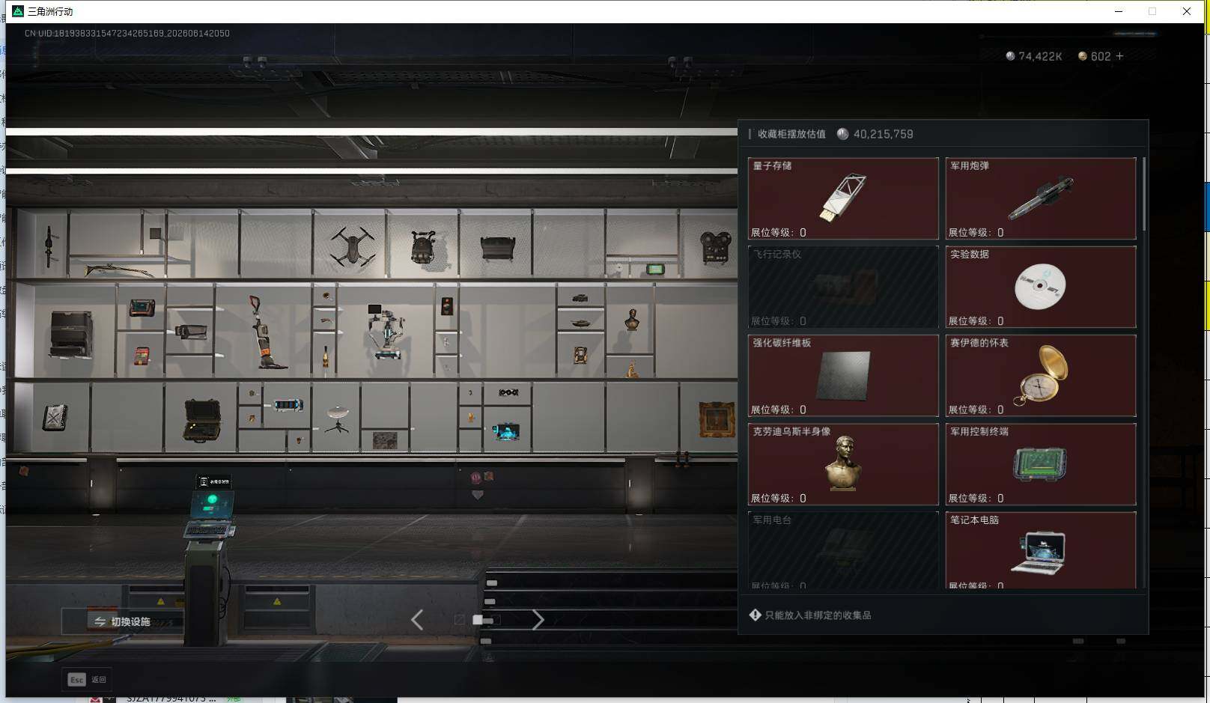Screen dimensions: 1210x703
Task: Click the 74,422K currency coin icon
Action: point(1010,56)
